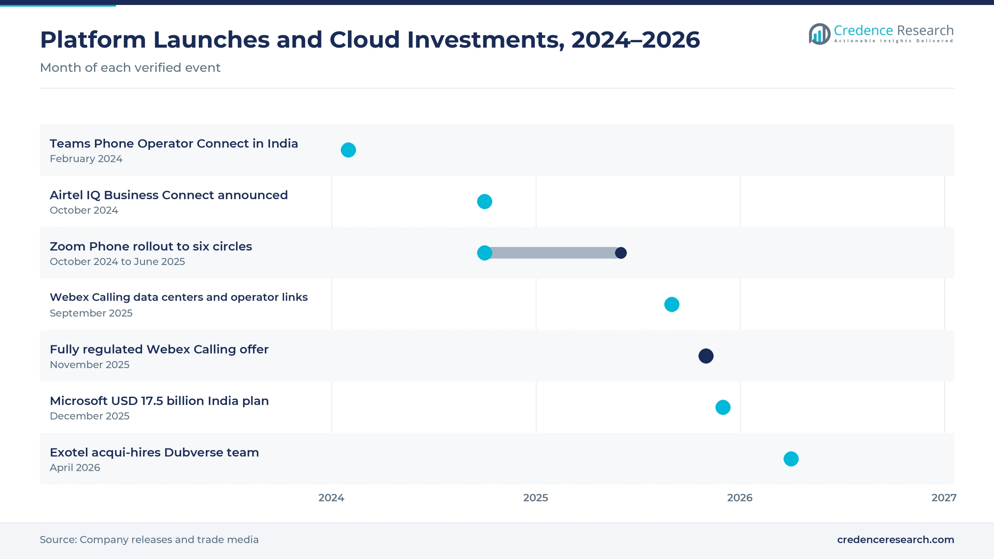
Task: Click the Airtel IQ Business Connect announced label
Action: pos(169,195)
